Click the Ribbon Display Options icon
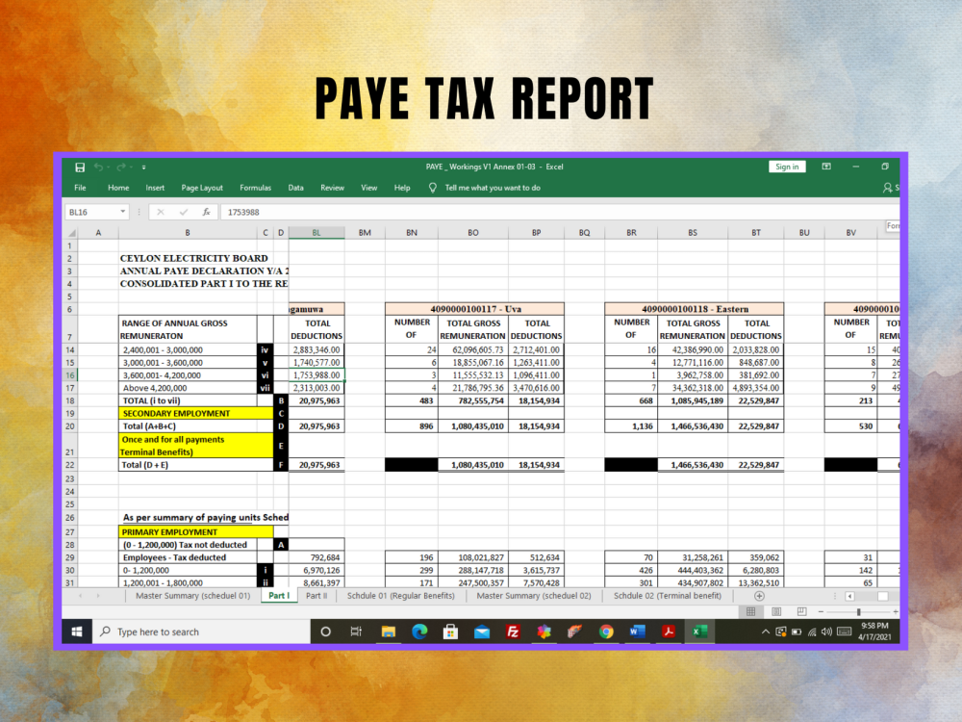 pyautogui.click(x=826, y=167)
